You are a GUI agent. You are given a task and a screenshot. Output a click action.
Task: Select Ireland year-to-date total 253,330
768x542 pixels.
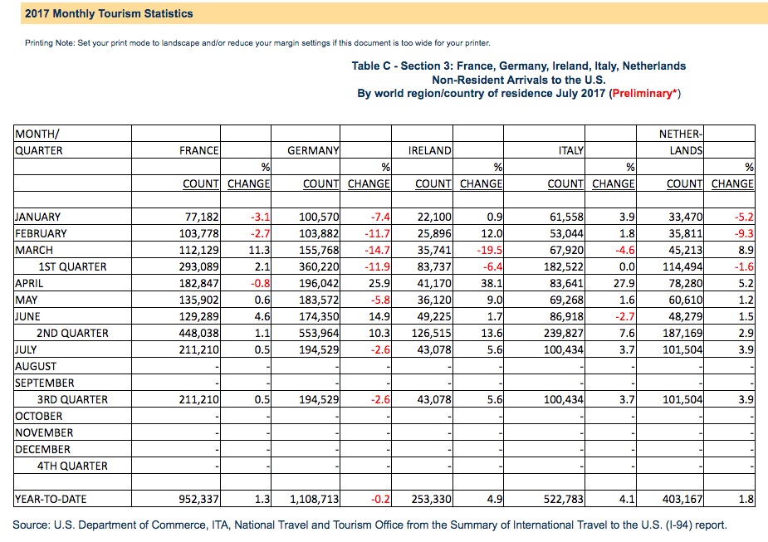(432, 500)
